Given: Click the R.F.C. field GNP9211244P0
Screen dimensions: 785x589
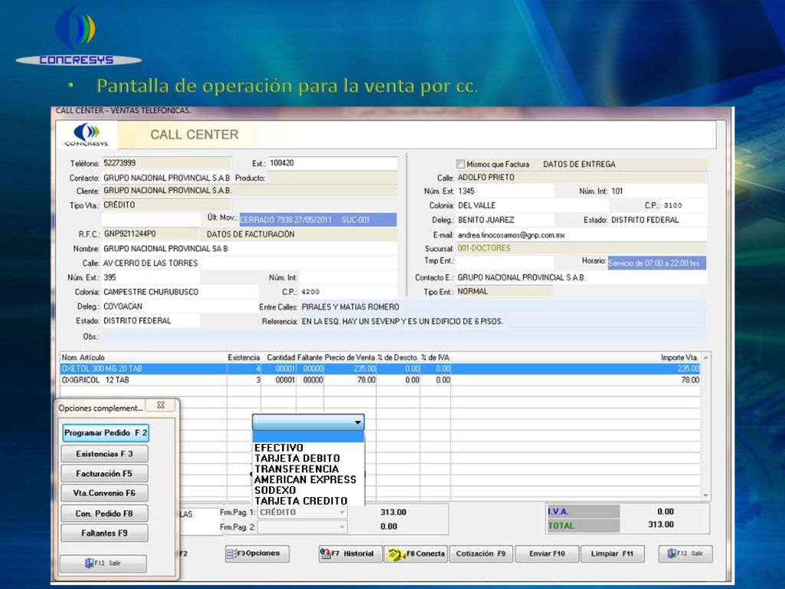Looking at the screenshot, I should tap(151, 234).
